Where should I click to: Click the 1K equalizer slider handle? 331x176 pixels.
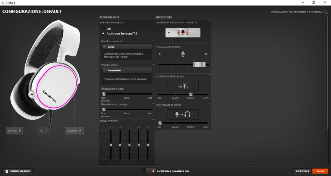tap(129, 145)
